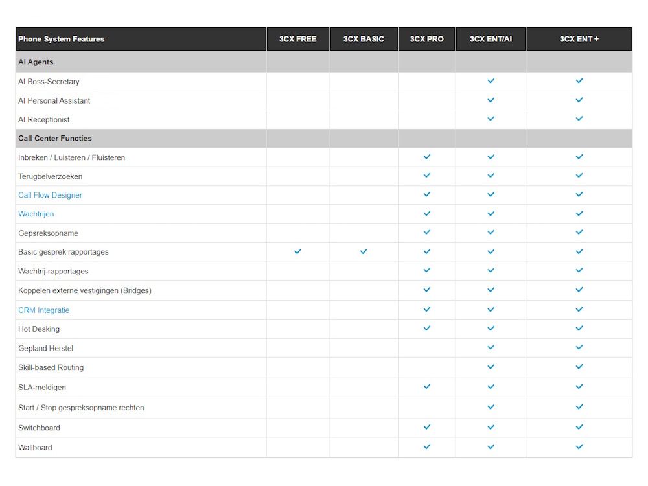The height and width of the screenshot is (486, 648).
Task: Click the SLA-meldigen row label
Action: (x=42, y=388)
